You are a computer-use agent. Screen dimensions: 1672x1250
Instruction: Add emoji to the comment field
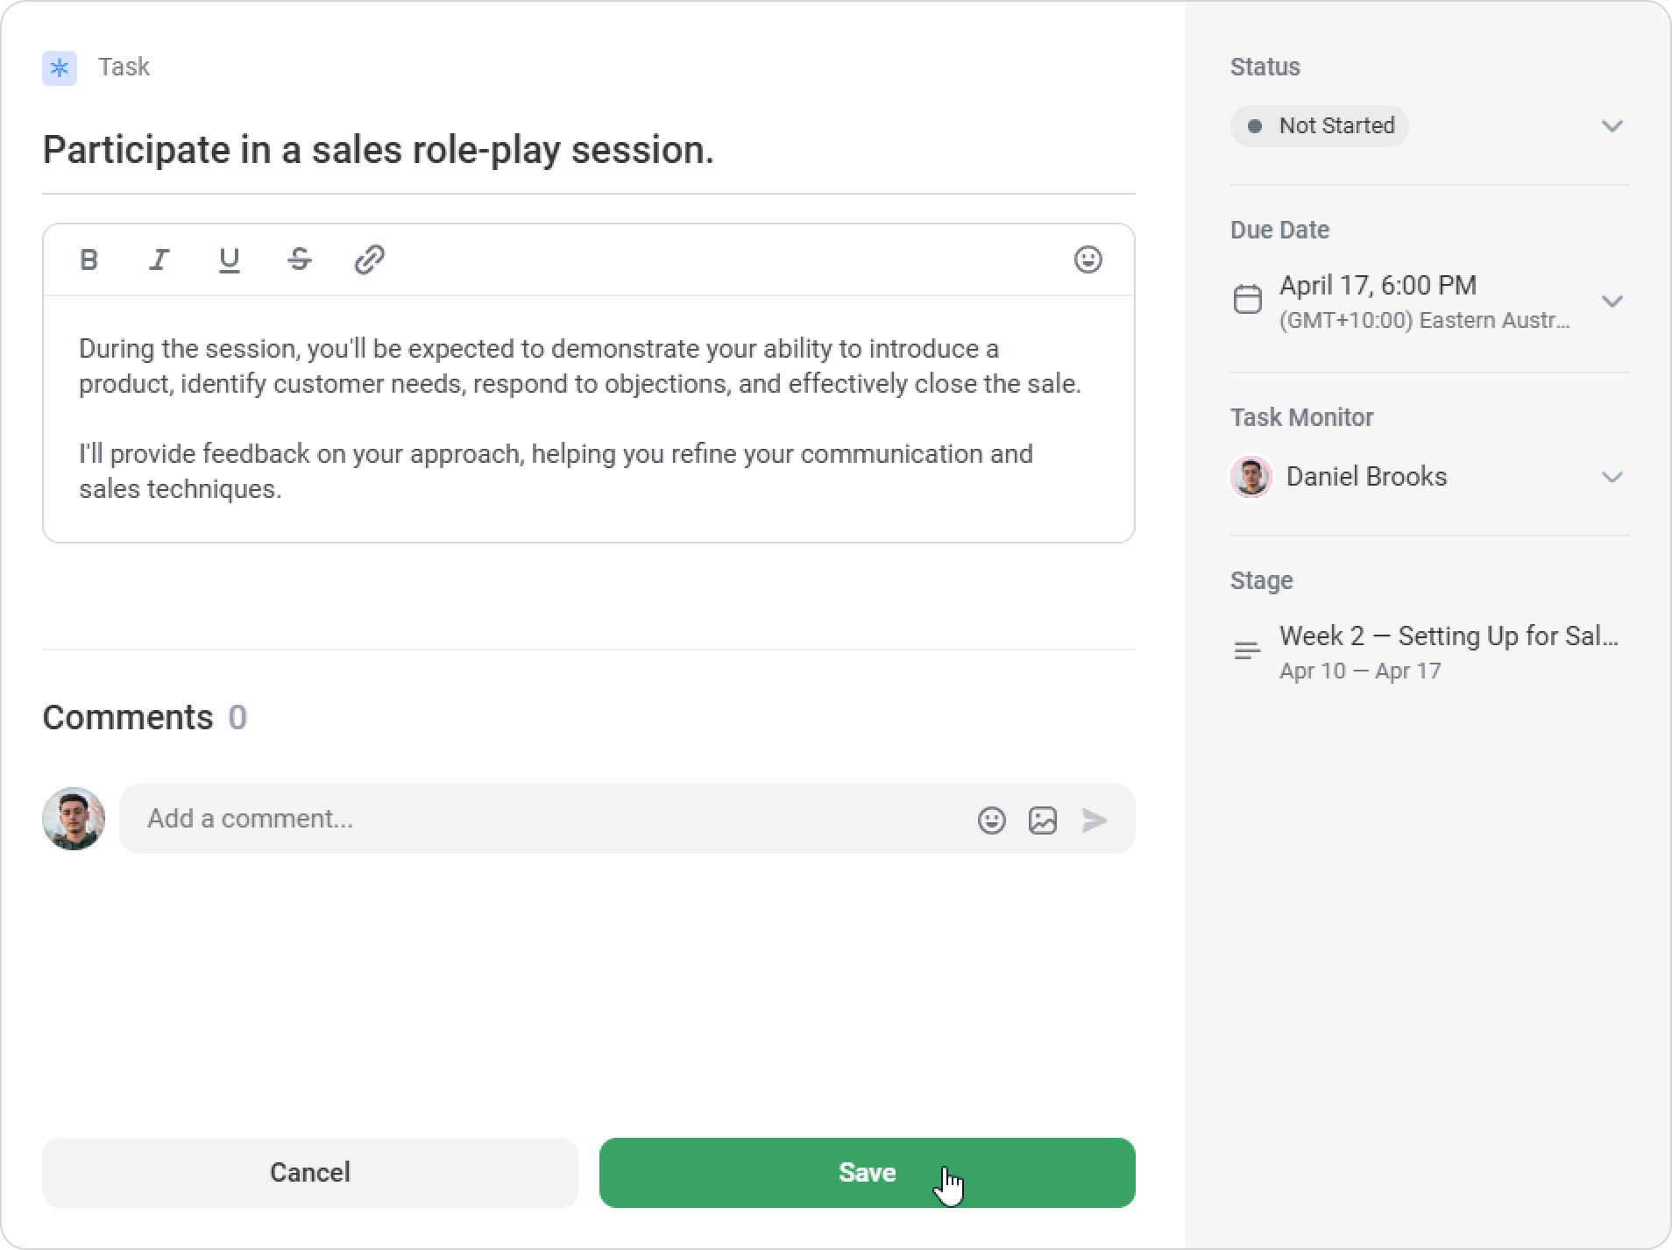tap(991, 820)
